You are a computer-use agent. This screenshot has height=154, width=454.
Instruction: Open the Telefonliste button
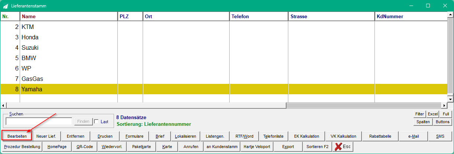pos(273,136)
